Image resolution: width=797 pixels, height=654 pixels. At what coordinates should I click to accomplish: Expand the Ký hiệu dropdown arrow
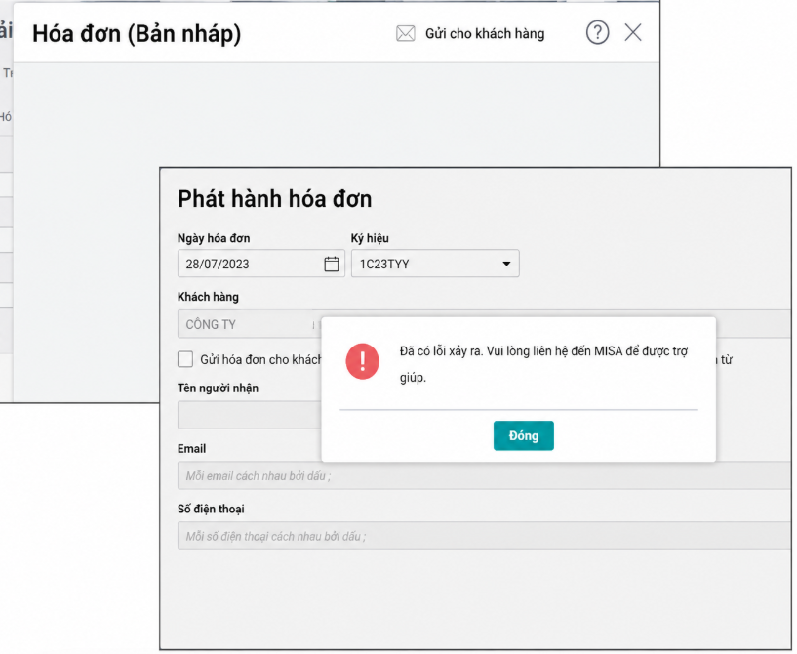click(x=506, y=264)
